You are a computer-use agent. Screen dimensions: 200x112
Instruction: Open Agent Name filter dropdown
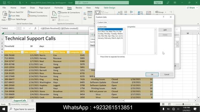coord(68,52)
